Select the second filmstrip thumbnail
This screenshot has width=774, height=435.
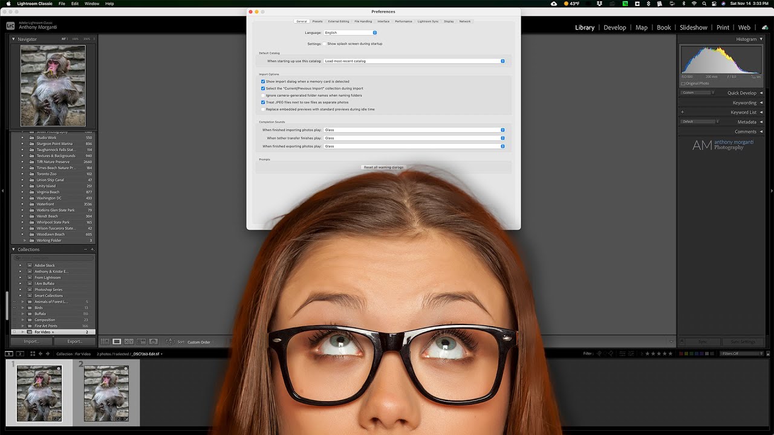[106, 393]
